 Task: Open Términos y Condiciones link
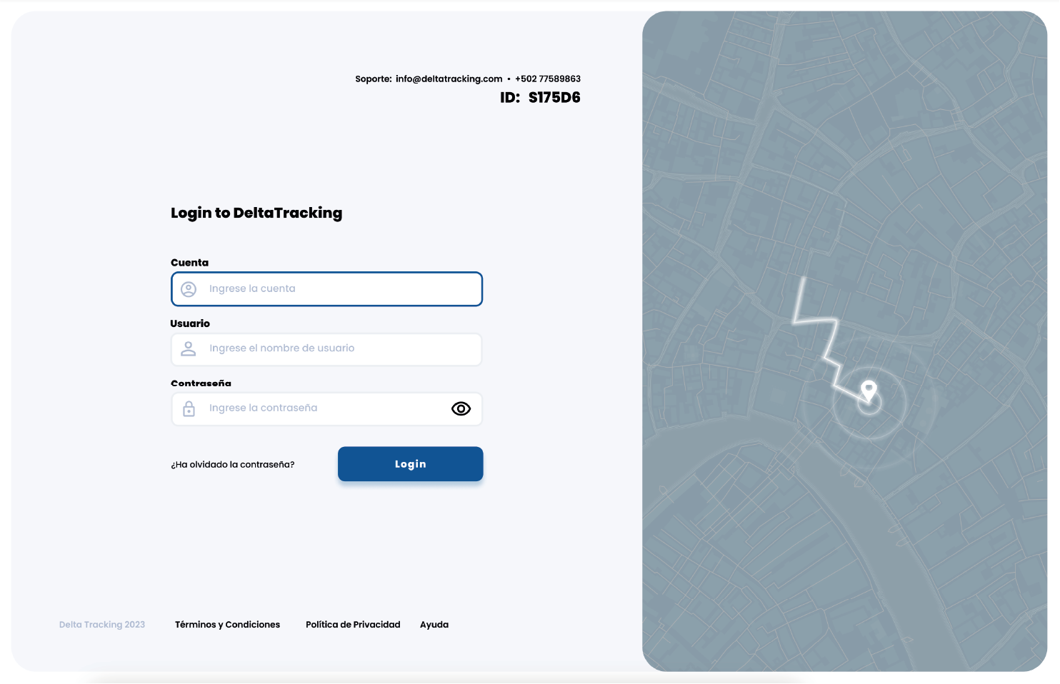(x=228, y=625)
